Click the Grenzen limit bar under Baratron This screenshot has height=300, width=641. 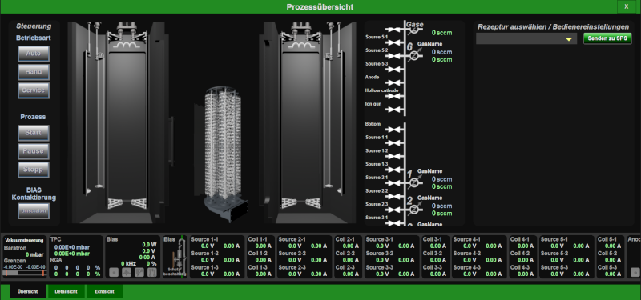pyautogui.click(x=25, y=273)
